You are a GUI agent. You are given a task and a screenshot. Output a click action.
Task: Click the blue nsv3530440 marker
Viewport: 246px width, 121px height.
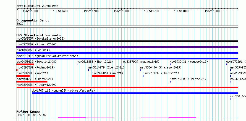click(x=141, y=70)
